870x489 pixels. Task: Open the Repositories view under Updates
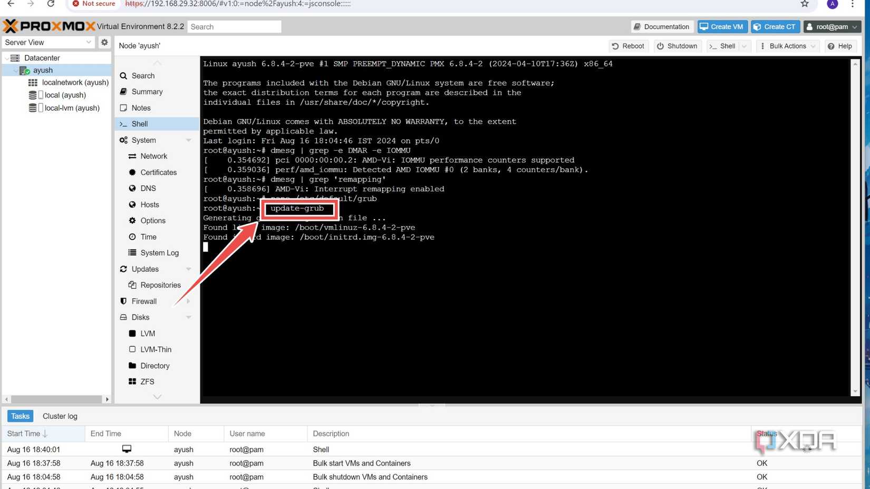pyautogui.click(x=160, y=285)
